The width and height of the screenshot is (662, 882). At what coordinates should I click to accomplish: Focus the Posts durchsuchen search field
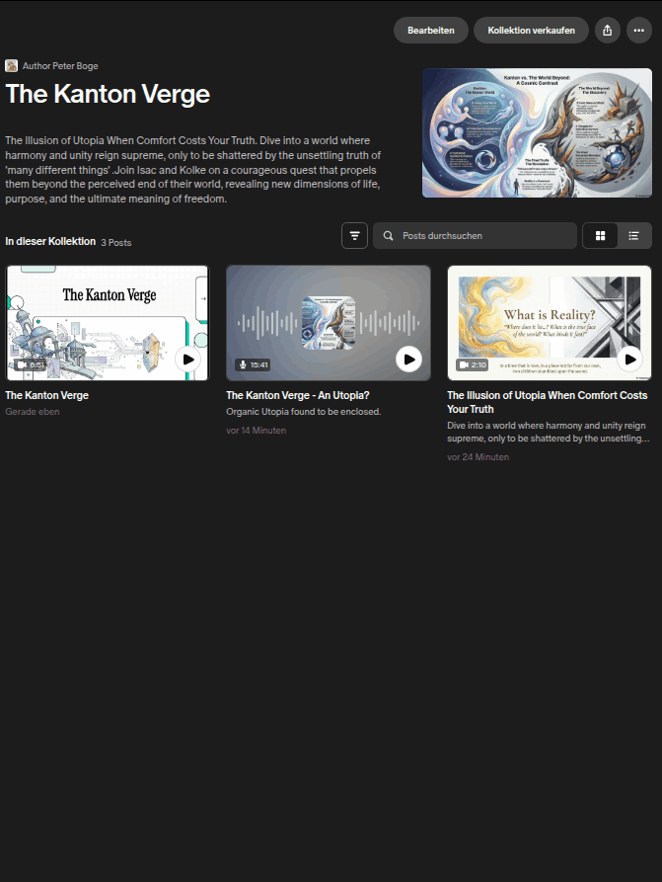point(475,236)
